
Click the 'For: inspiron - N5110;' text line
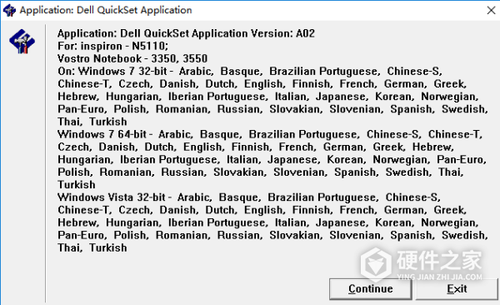click(x=112, y=47)
